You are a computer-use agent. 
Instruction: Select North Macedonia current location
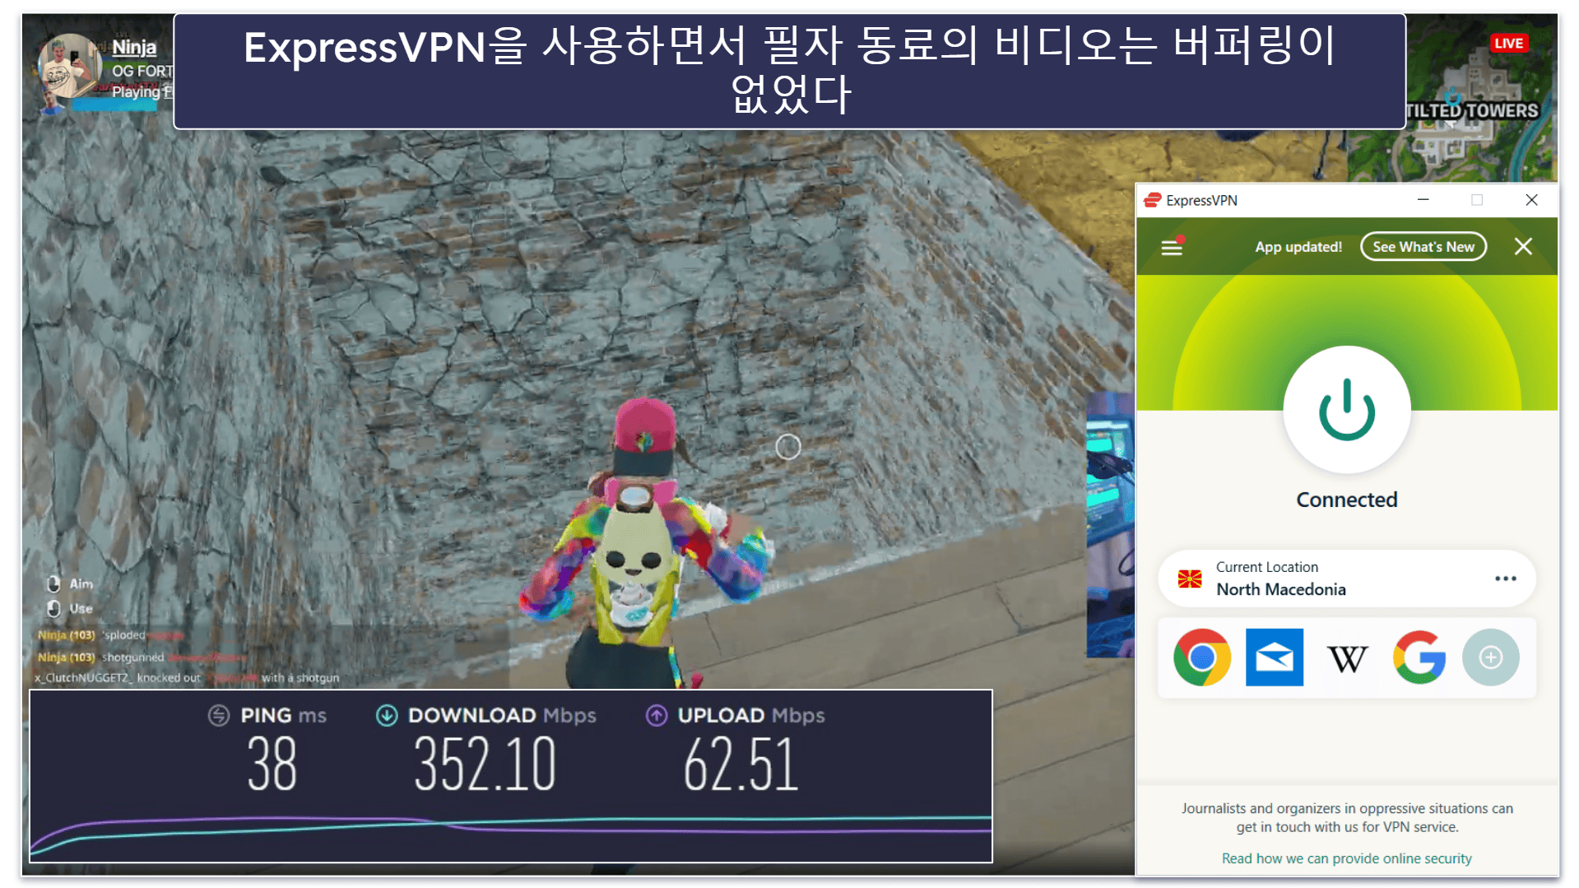coord(1346,579)
